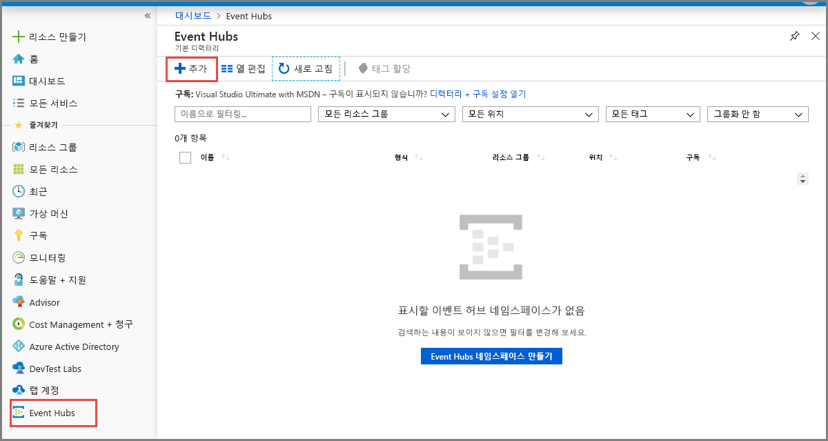828x441 pixels.
Task: Sort by the 리소스 그룹 column arrows
Action: 540,157
